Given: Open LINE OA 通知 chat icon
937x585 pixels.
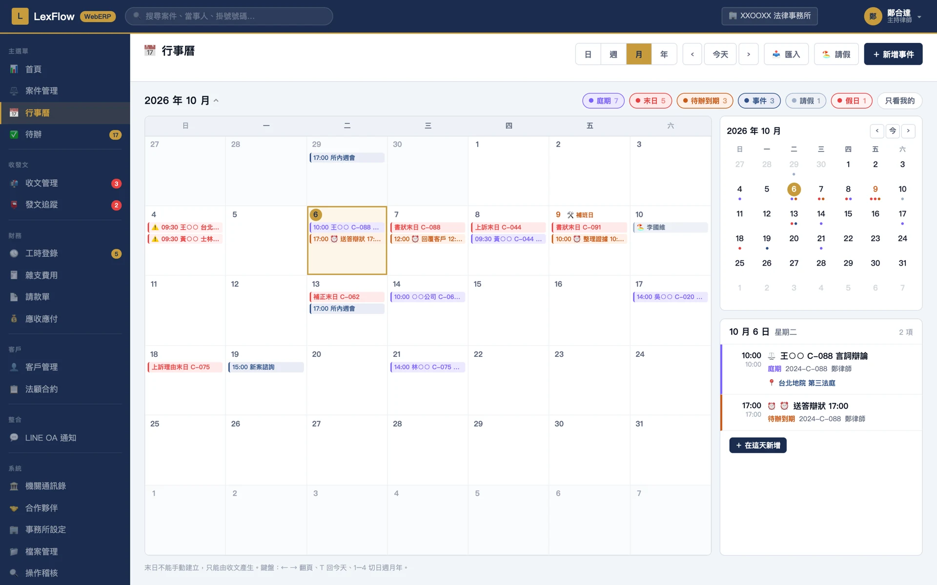Looking at the screenshot, I should pyautogui.click(x=14, y=438).
